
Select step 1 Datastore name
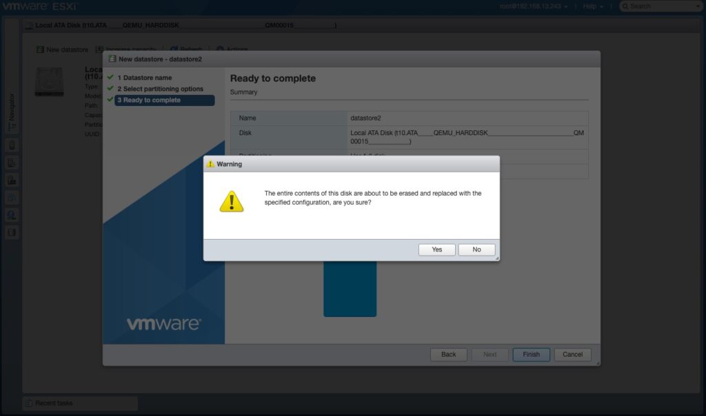point(145,78)
